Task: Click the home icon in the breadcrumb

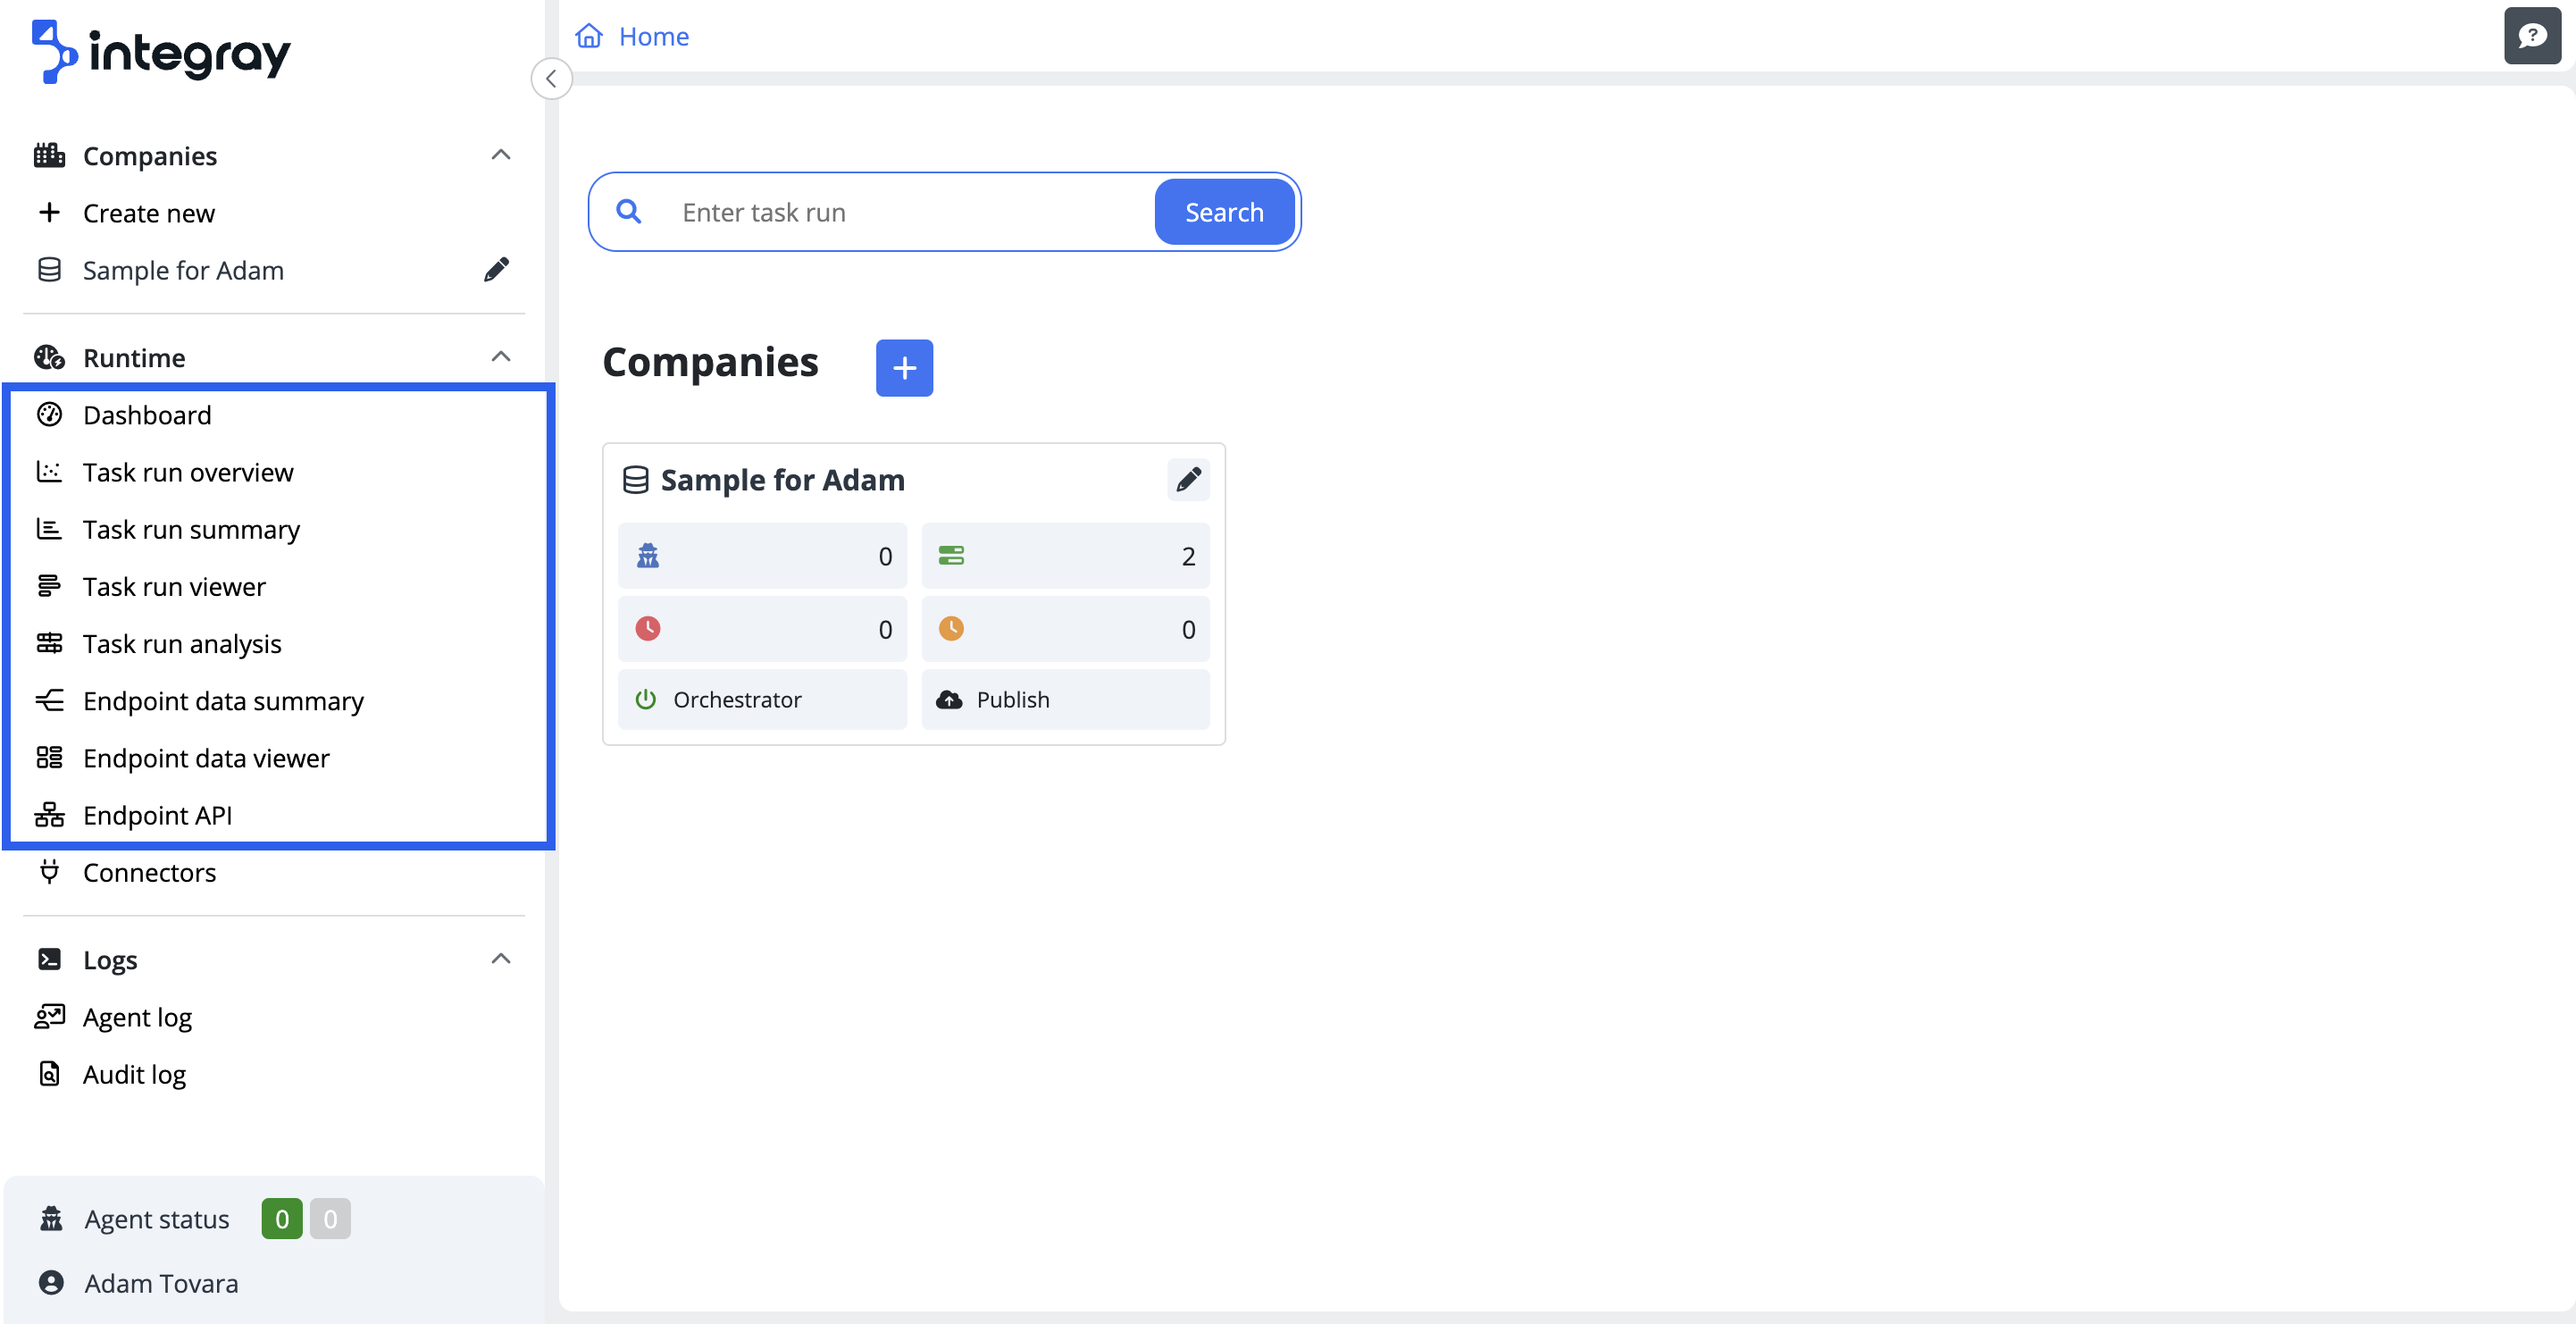Action: [589, 37]
